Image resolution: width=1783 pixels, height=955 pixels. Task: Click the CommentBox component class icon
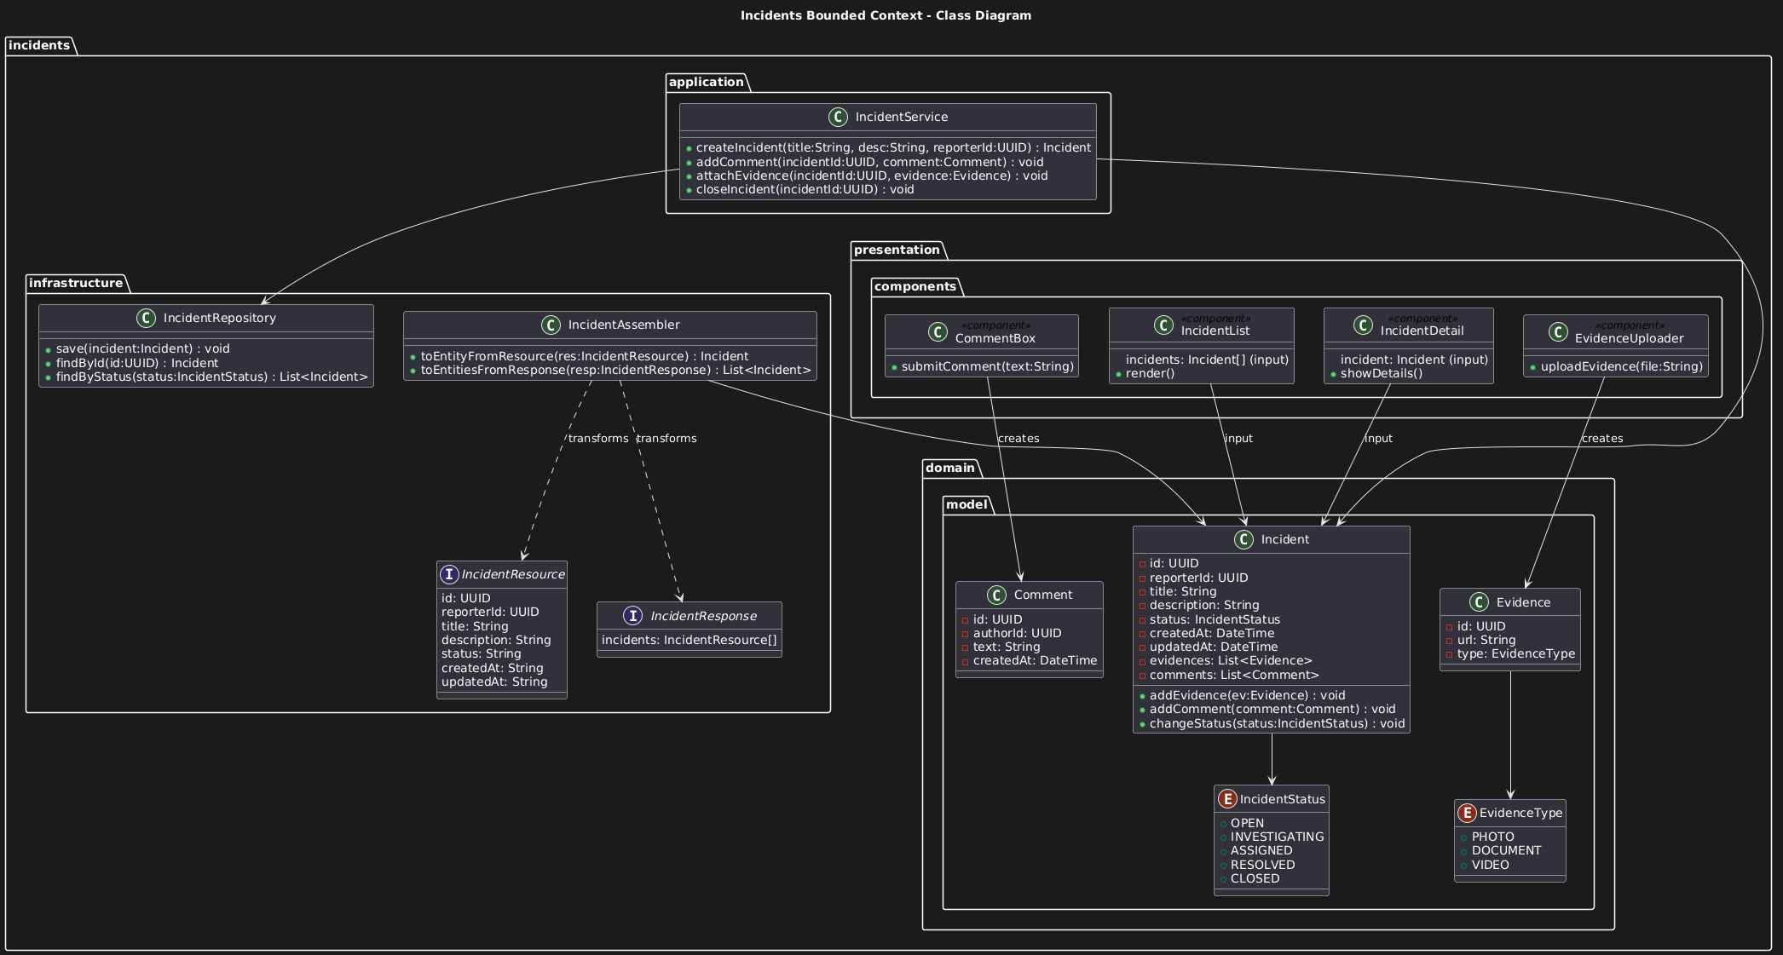(x=938, y=332)
